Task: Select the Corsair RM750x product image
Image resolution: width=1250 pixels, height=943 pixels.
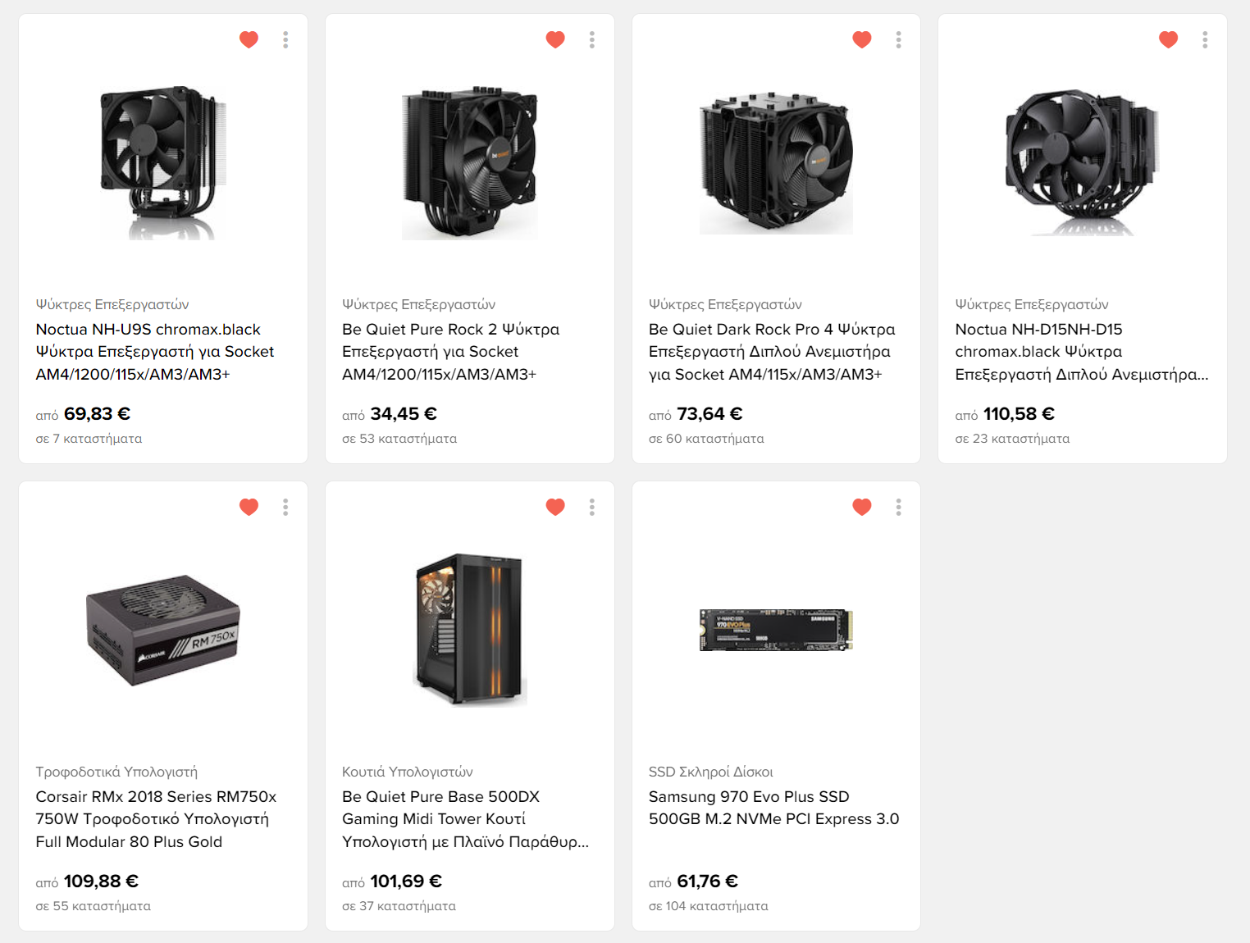Action: tap(163, 630)
